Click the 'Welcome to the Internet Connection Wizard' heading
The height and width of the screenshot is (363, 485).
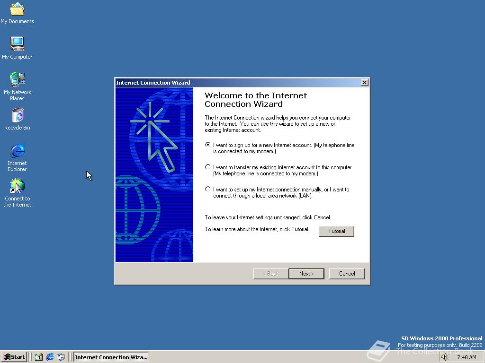pos(256,100)
